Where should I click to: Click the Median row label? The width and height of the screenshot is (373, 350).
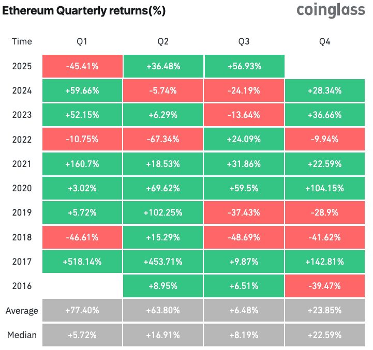click(22, 335)
